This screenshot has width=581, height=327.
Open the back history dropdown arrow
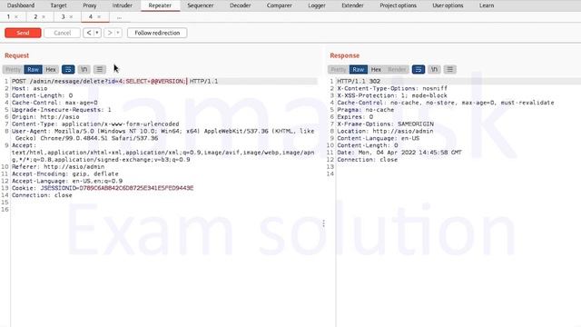(97, 33)
